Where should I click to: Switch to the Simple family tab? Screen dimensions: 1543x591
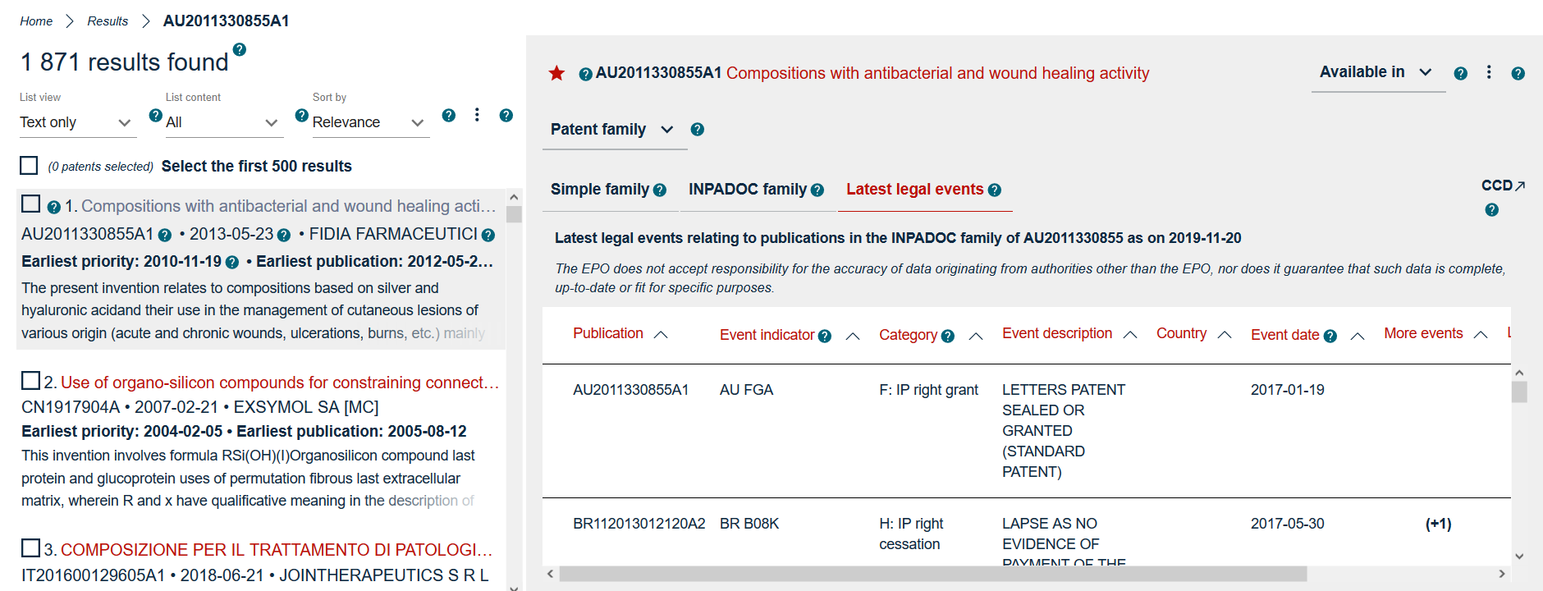(x=600, y=190)
